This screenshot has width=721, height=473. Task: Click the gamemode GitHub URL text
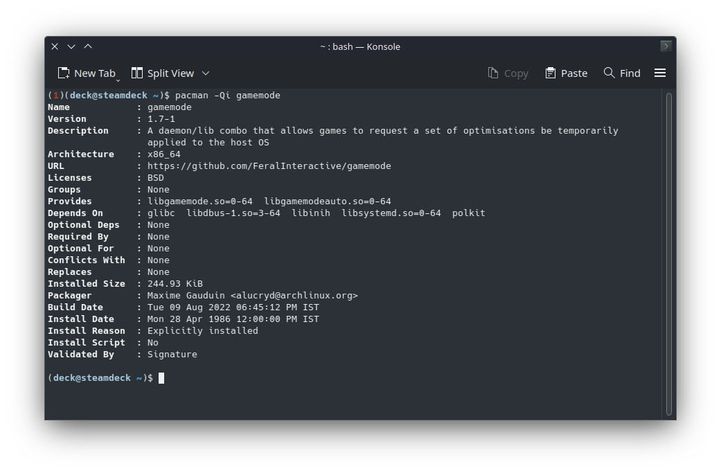[x=269, y=166]
